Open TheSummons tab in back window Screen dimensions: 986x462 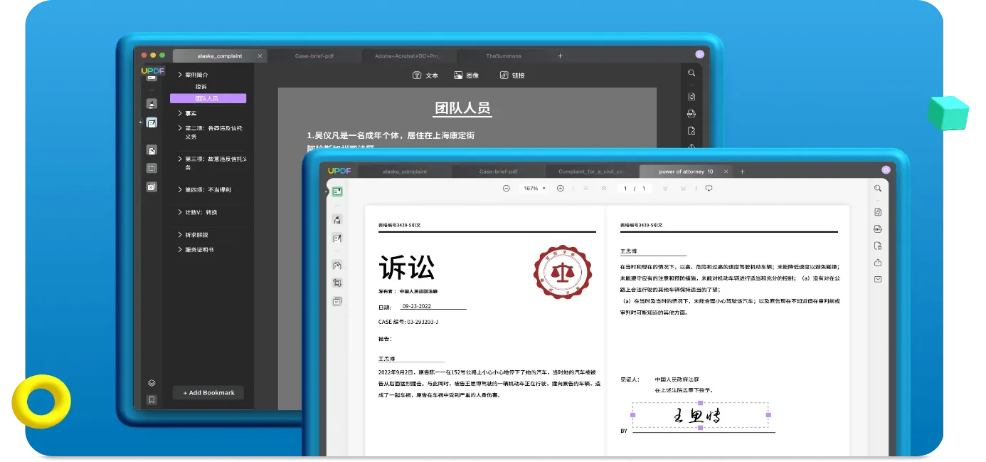[504, 56]
